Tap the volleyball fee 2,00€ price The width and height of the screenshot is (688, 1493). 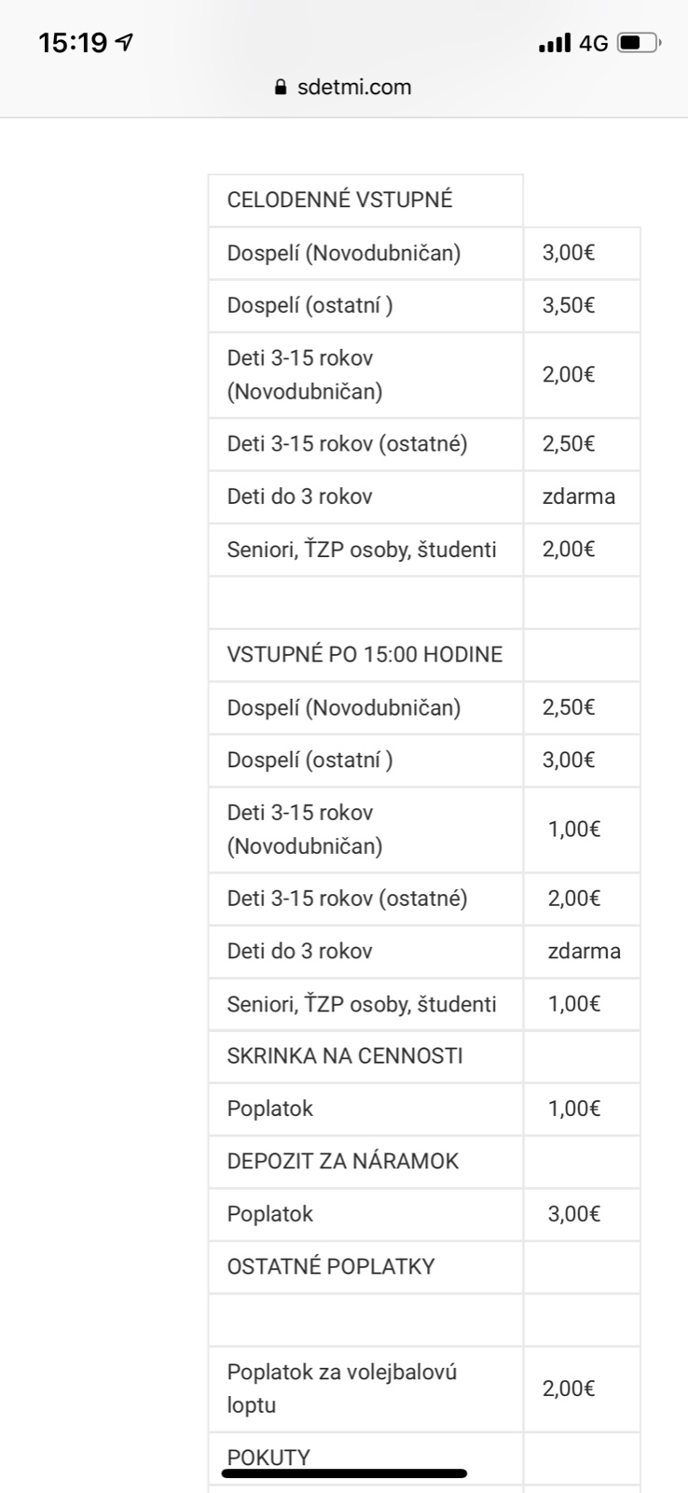point(569,1388)
